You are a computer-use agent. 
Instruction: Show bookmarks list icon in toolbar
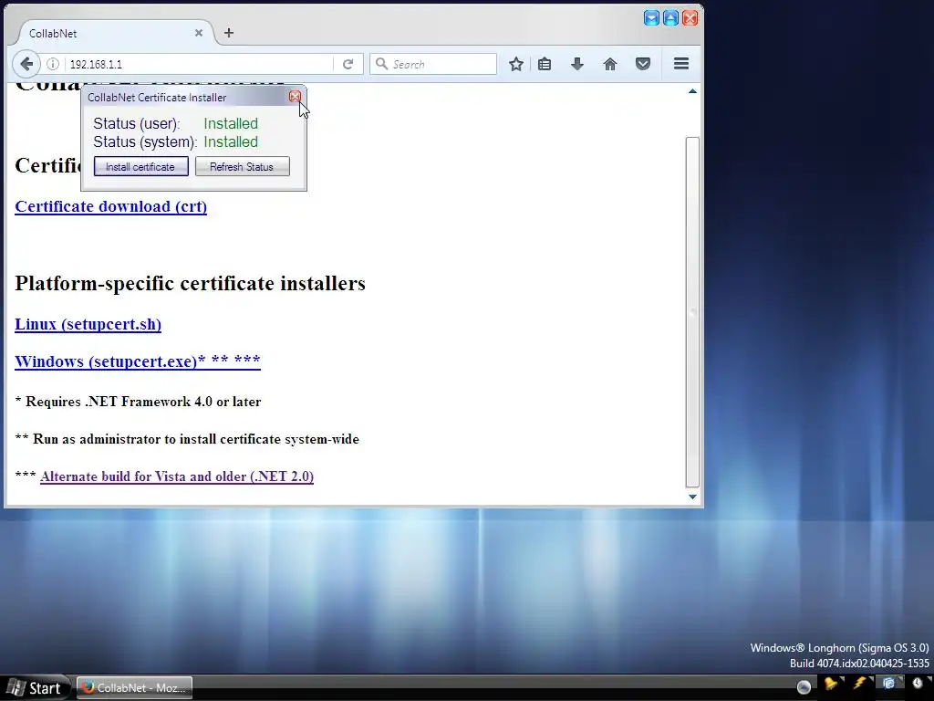(545, 64)
